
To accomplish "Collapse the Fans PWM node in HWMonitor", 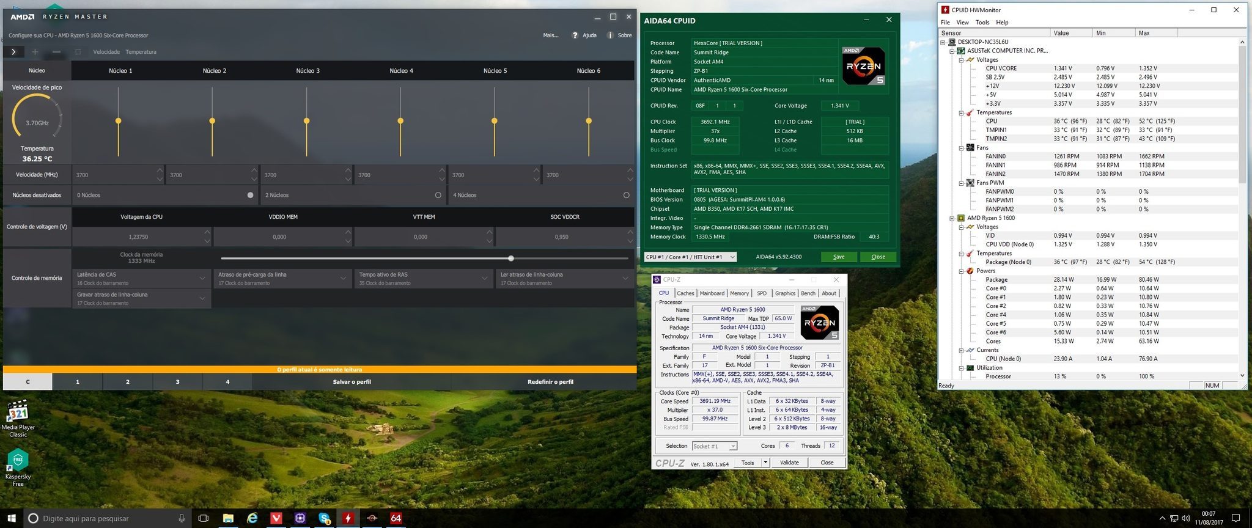I will point(961,183).
